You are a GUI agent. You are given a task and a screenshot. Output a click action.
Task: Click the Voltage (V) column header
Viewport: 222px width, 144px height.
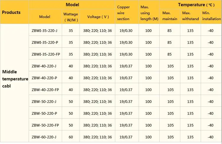(98, 17)
